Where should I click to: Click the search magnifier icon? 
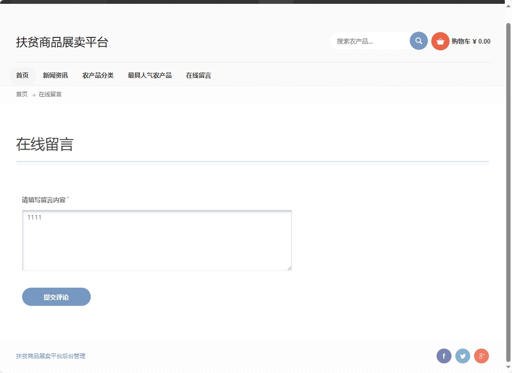point(417,41)
